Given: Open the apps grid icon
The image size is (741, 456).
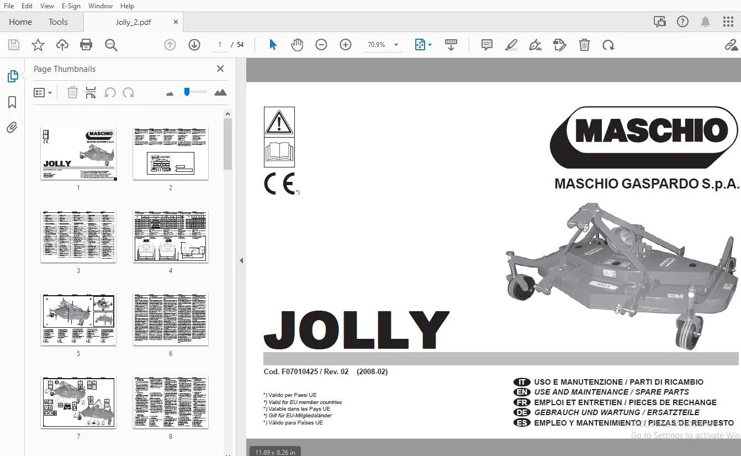Looking at the screenshot, I should [728, 22].
